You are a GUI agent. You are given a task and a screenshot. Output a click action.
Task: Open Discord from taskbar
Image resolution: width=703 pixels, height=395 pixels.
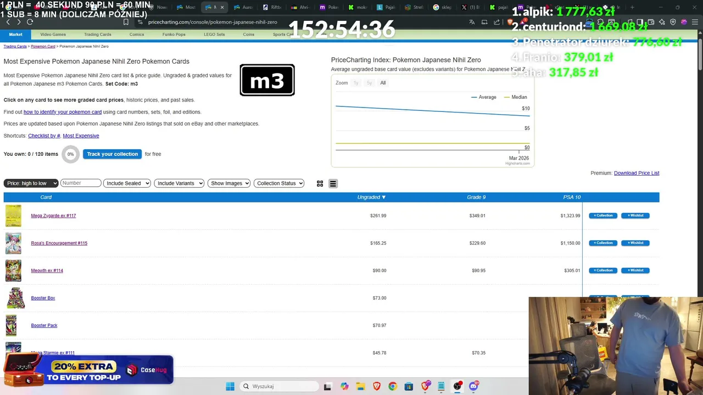(473, 386)
